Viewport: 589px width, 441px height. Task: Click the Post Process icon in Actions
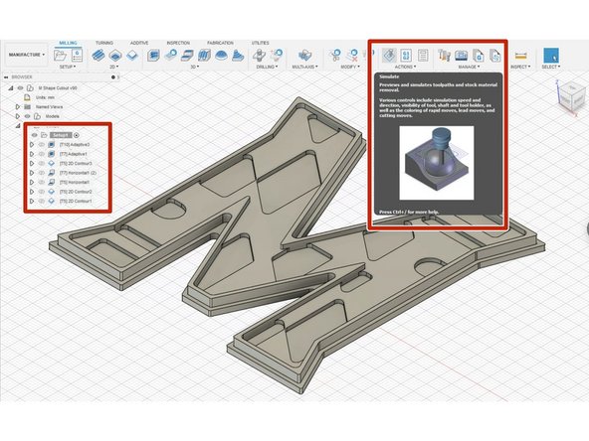[x=406, y=56]
